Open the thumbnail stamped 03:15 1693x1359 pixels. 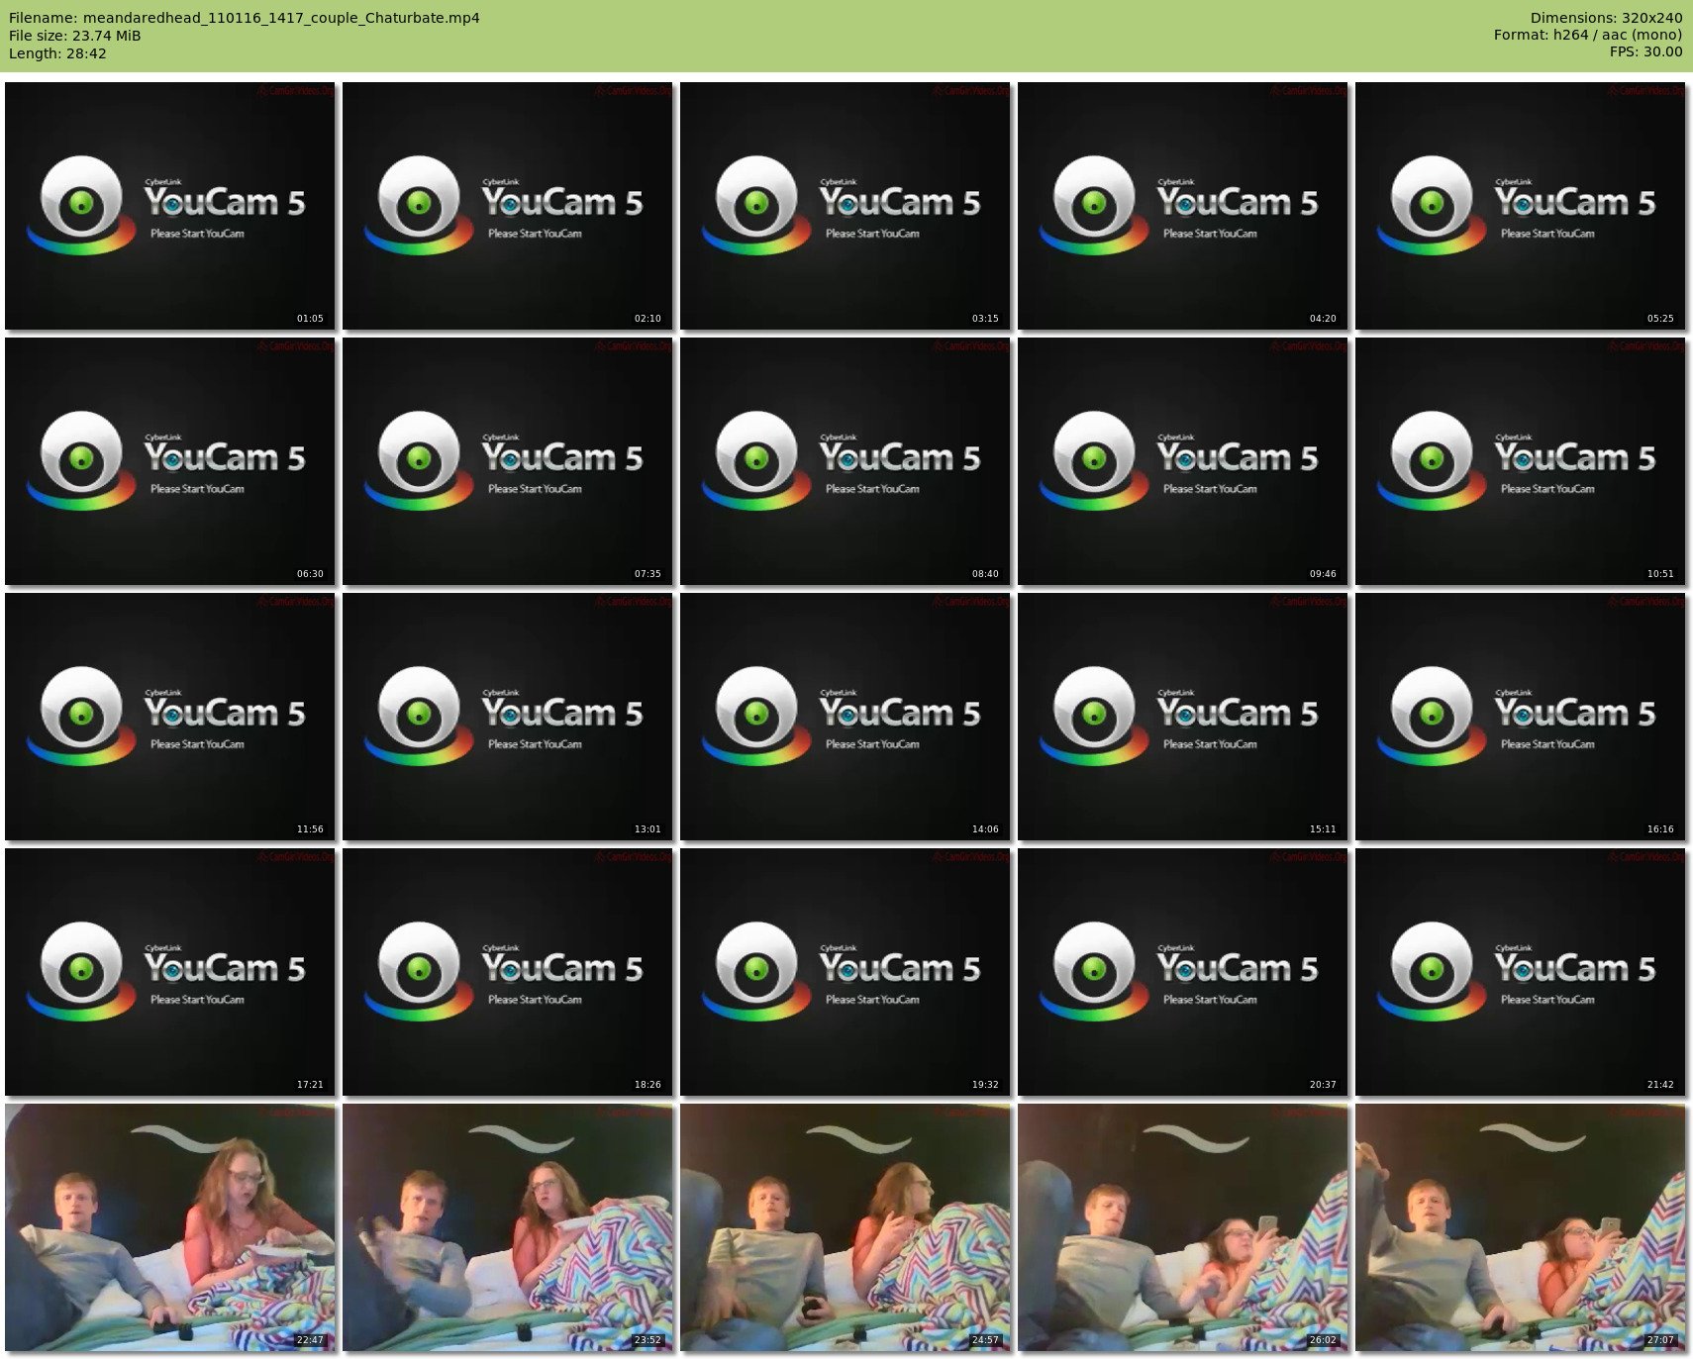pyautogui.click(x=846, y=206)
